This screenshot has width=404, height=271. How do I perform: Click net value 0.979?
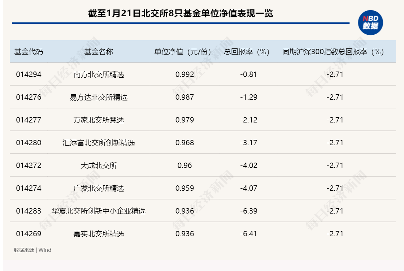(x=184, y=120)
